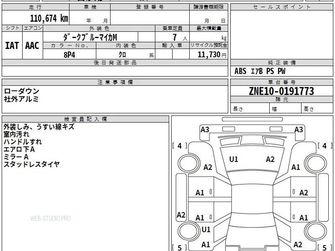Select the 検査員記入欄 header
Image resolution: width=335 pixels, height=251 pixels.
pyautogui.click(x=85, y=119)
